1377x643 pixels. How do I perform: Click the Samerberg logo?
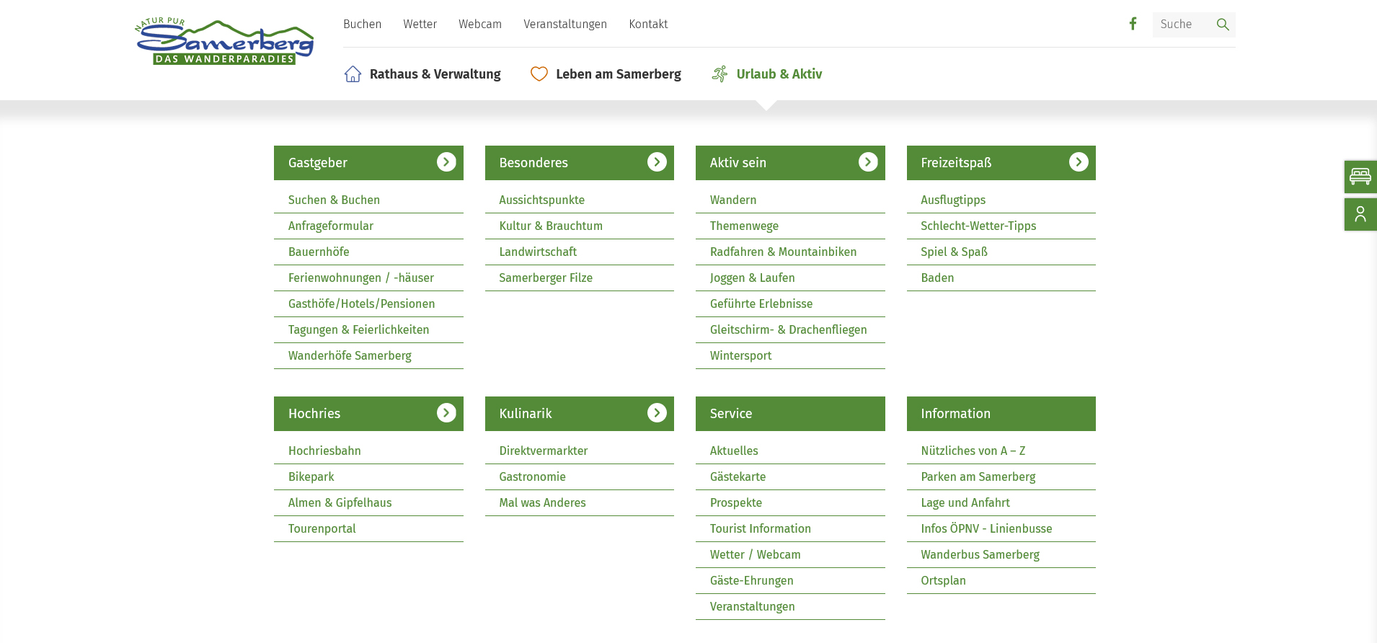coord(224,42)
